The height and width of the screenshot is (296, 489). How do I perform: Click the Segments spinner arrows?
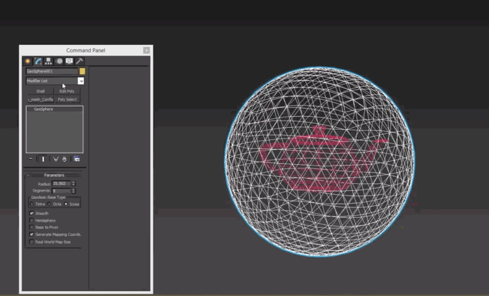click(74, 190)
